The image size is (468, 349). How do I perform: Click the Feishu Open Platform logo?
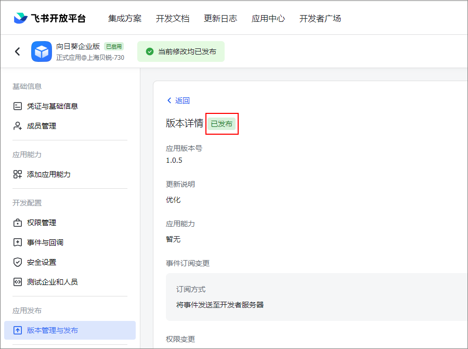[x=49, y=18]
